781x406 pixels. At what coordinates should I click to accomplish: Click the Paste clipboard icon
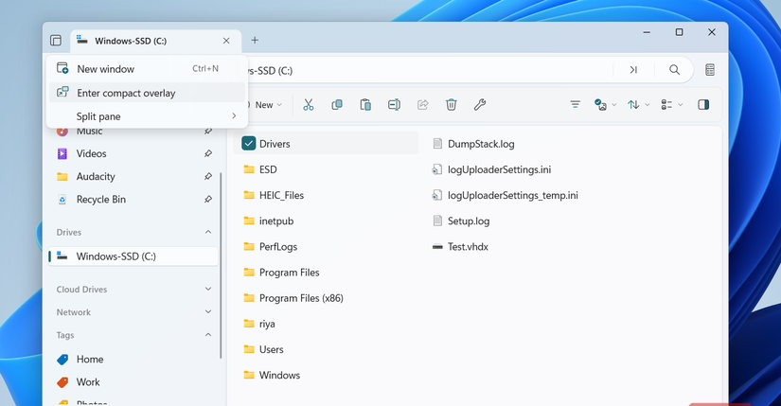point(365,105)
